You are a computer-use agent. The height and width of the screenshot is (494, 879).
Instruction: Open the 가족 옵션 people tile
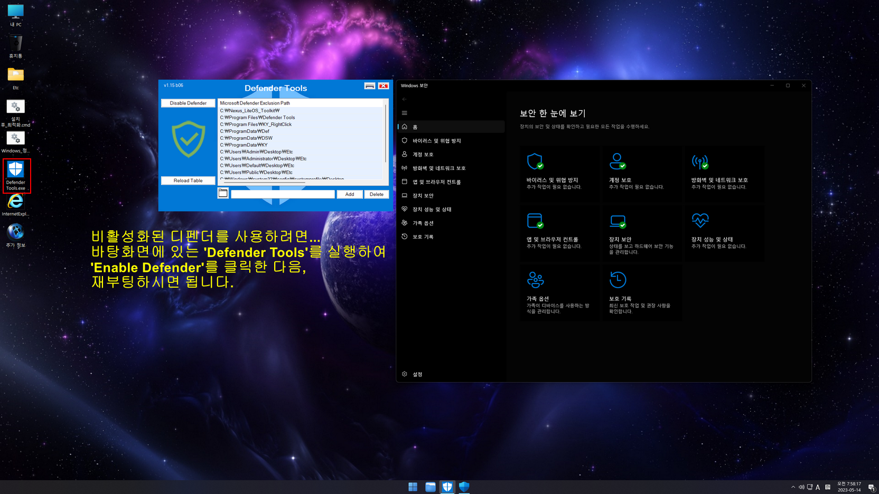coord(559,292)
